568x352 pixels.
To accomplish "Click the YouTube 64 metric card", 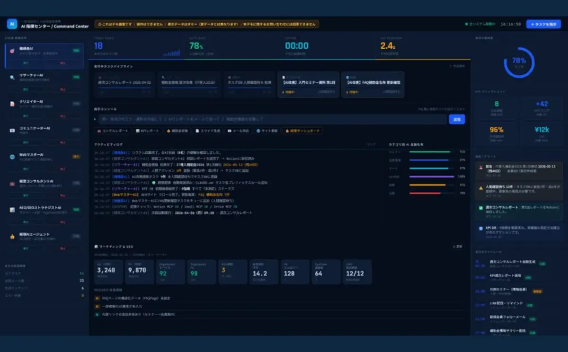I will (x=326, y=272).
